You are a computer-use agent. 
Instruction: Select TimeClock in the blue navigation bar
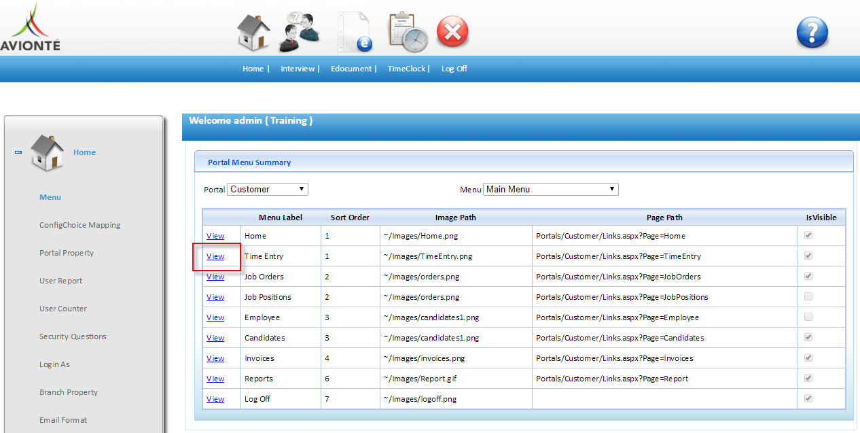tap(406, 69)
